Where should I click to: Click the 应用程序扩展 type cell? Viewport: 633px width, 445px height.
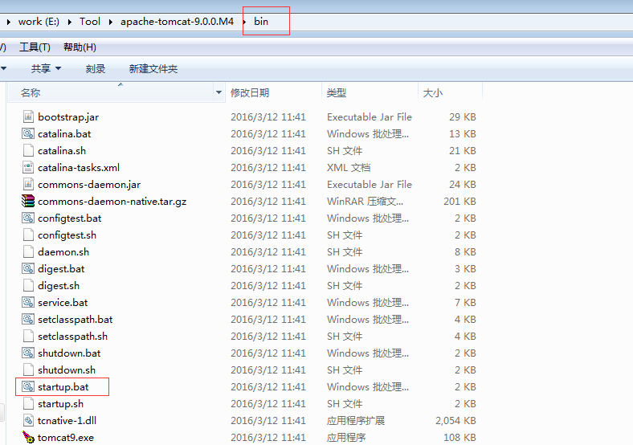356,421
